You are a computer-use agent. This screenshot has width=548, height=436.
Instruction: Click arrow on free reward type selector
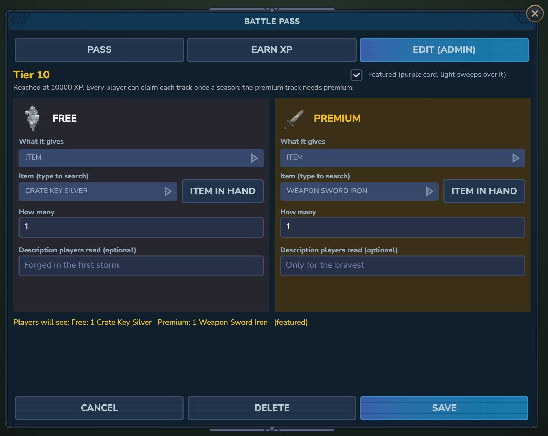pos(254,158)
